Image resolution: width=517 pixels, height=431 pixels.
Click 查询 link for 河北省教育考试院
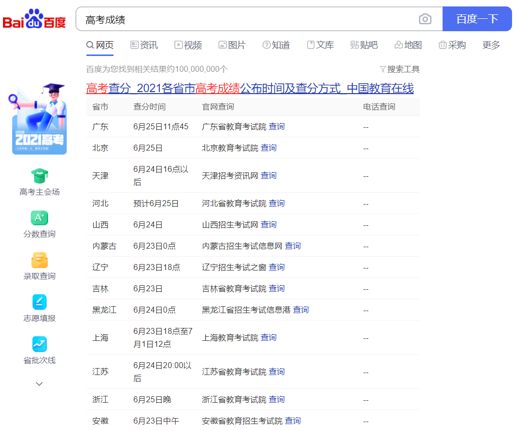[x=277, y=203]
